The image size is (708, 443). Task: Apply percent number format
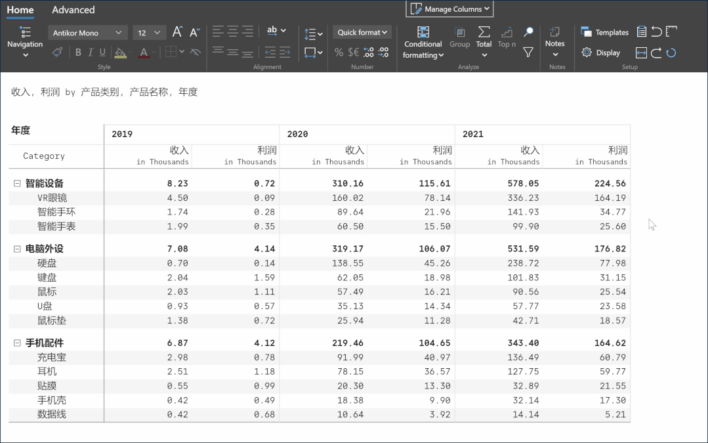pyautogui.click(x=339, y=53)
